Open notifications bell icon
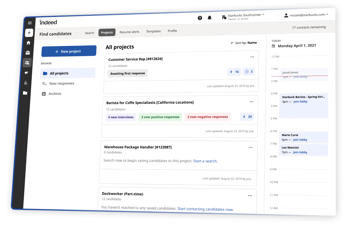Viewport: 345px width, 226px height. point(210,18)
